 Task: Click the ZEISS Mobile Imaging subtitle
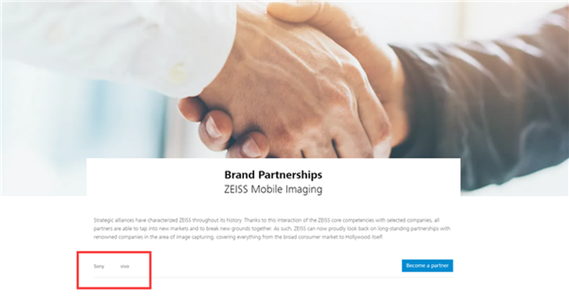tap(274, 189)
